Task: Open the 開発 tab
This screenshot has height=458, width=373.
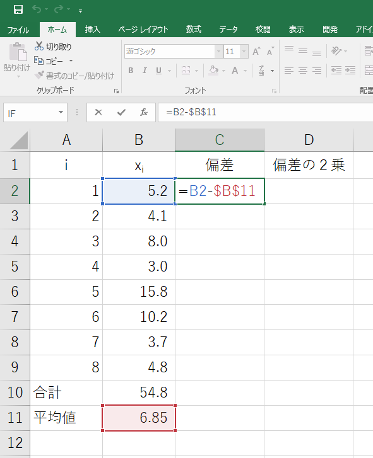Action: click(x=330, y=30)
